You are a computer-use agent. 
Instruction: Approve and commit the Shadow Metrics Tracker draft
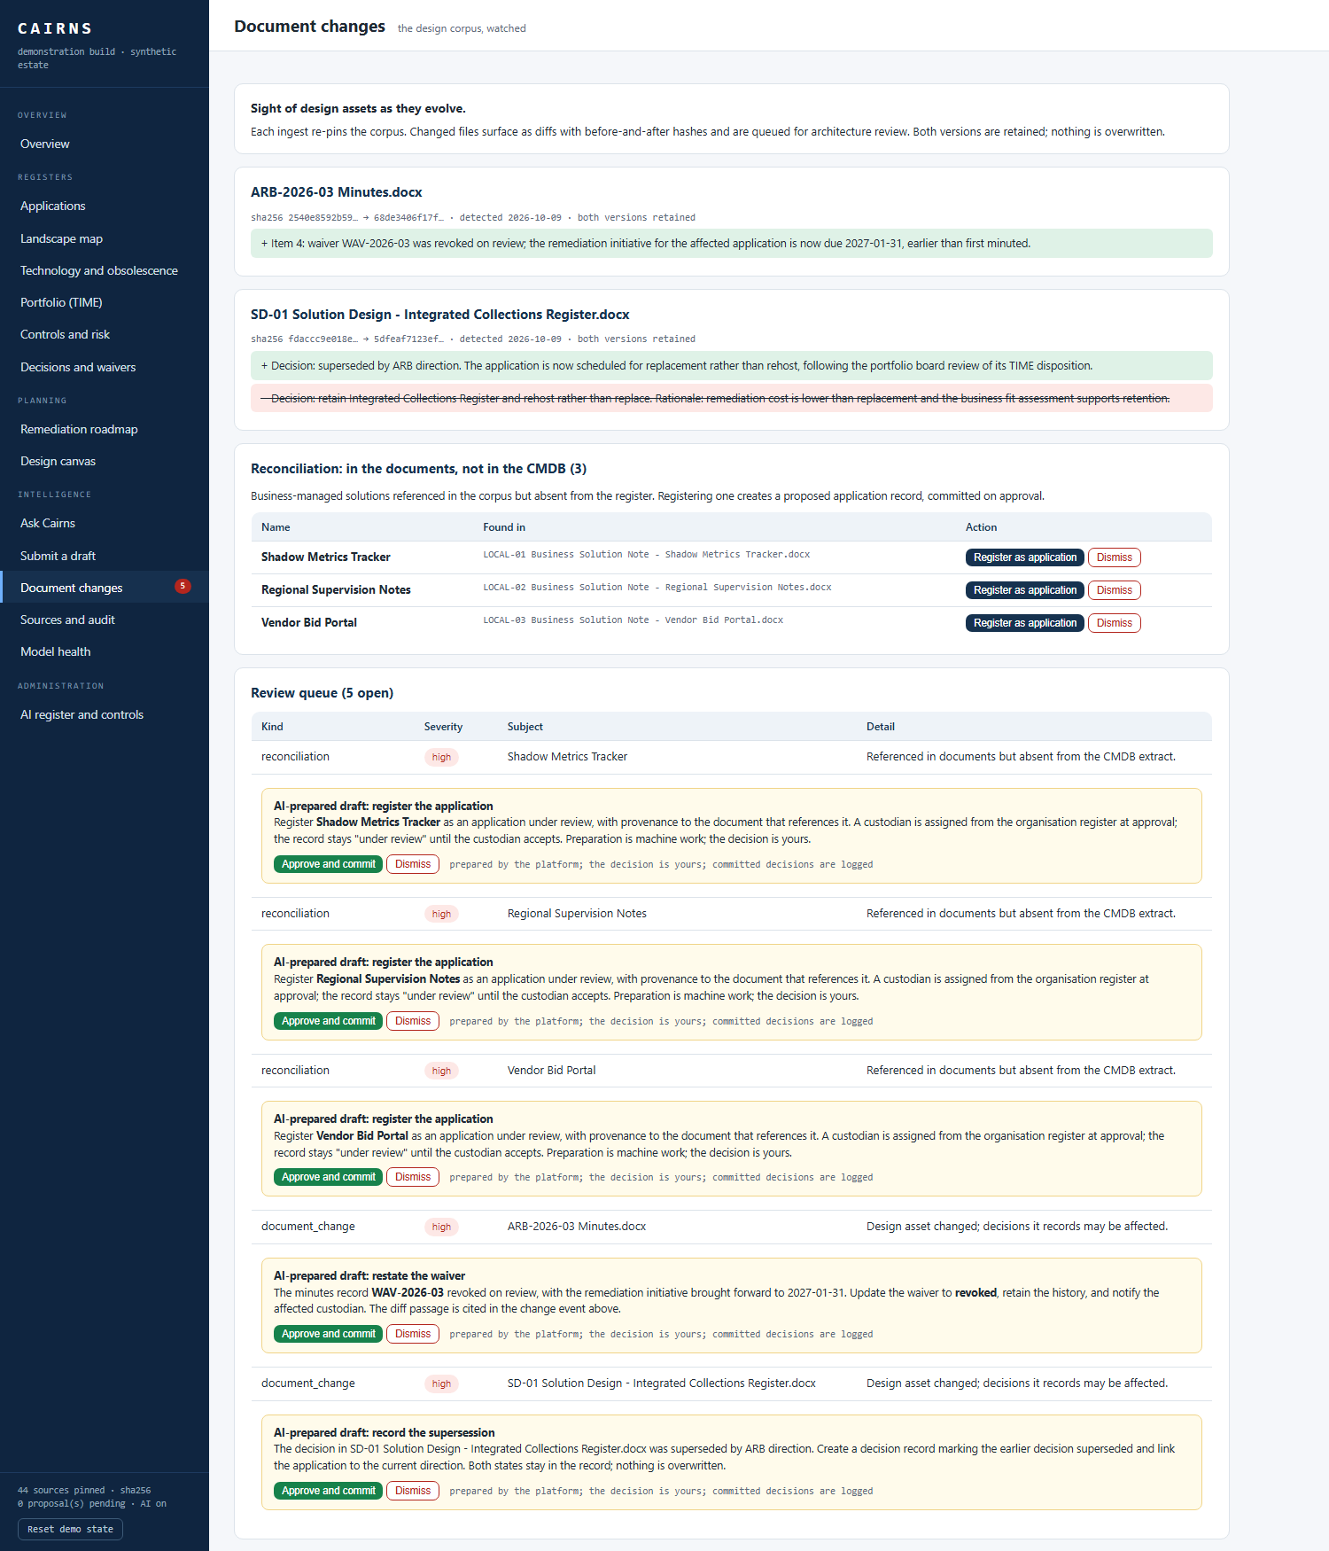click(x=328, y=864)
